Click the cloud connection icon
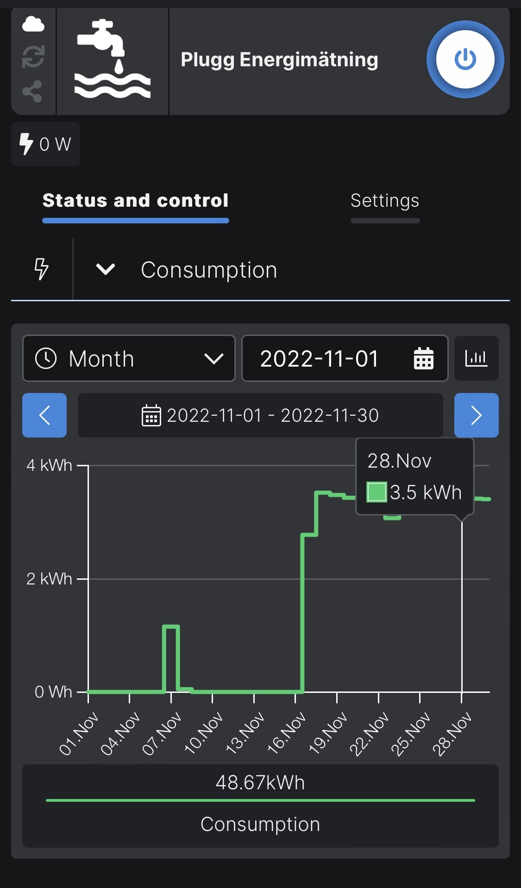 pyautogui.click(x=33, y=24)
